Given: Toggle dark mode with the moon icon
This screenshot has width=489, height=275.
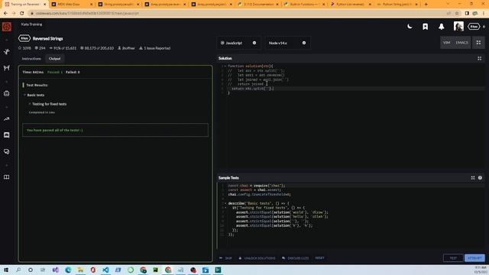Looking at the screenshot, I should tap(410, 27).
